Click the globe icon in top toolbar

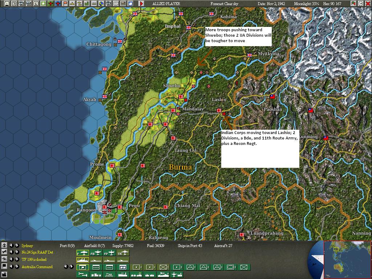[101, 4]
